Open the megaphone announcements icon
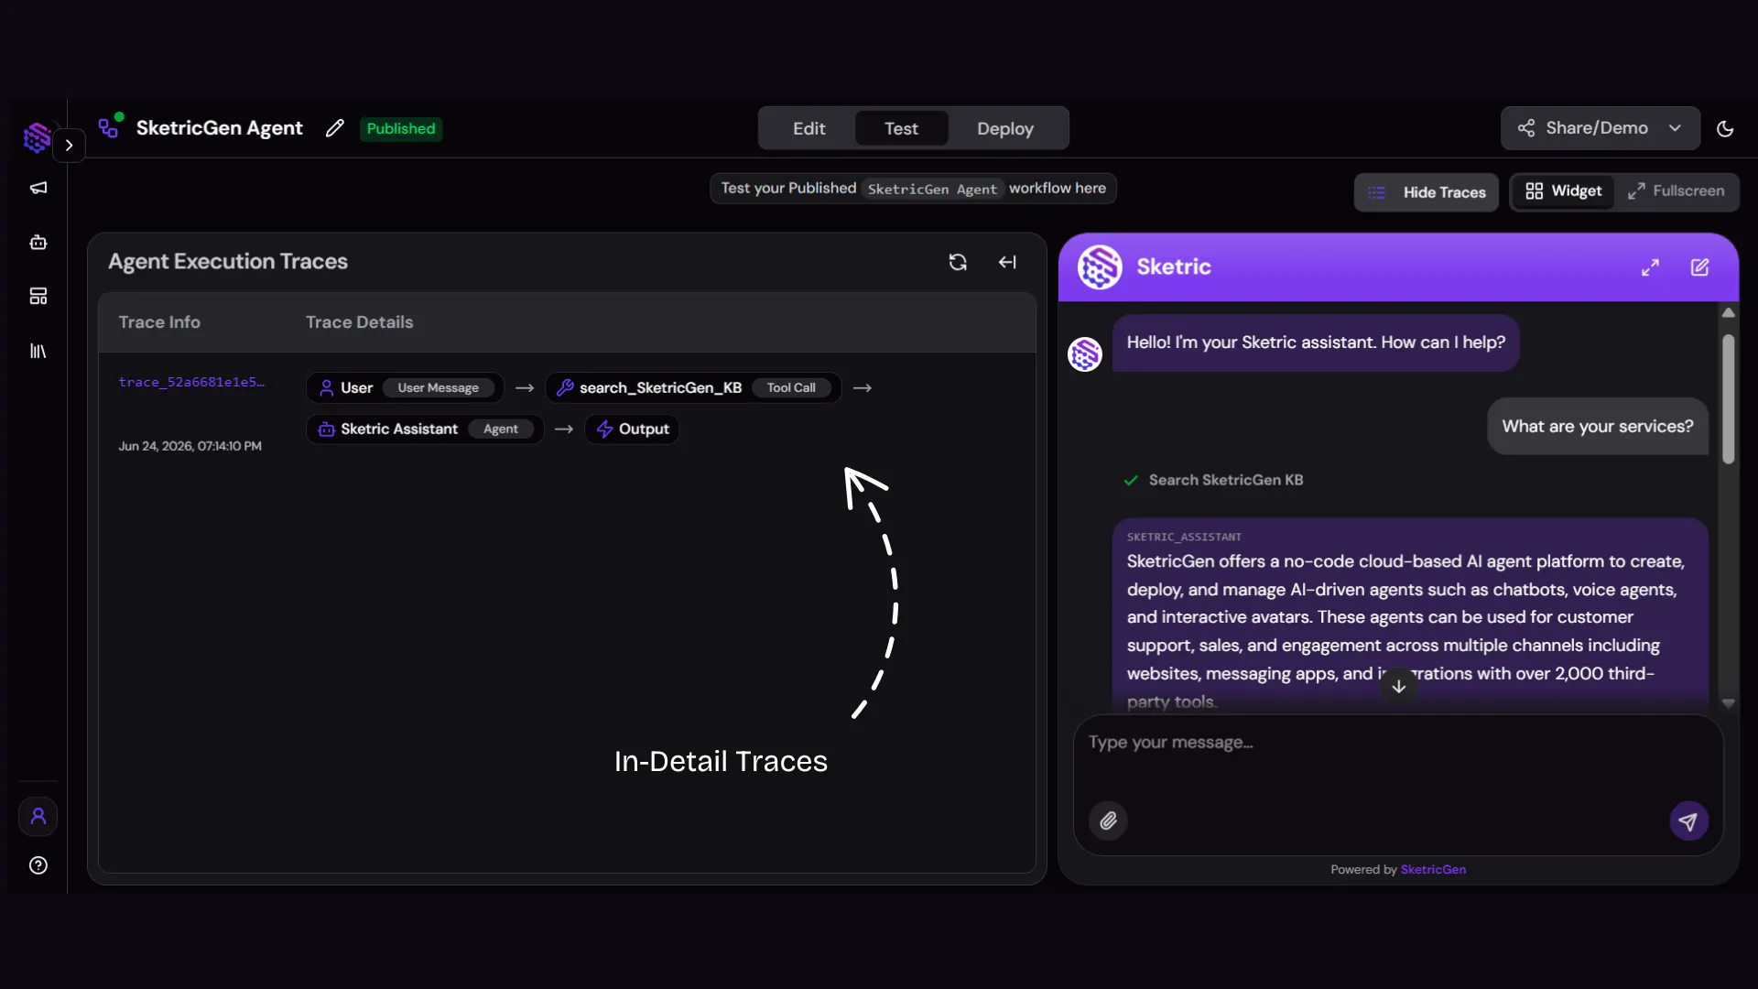The image size is (1758, 989). pos(38,188)
